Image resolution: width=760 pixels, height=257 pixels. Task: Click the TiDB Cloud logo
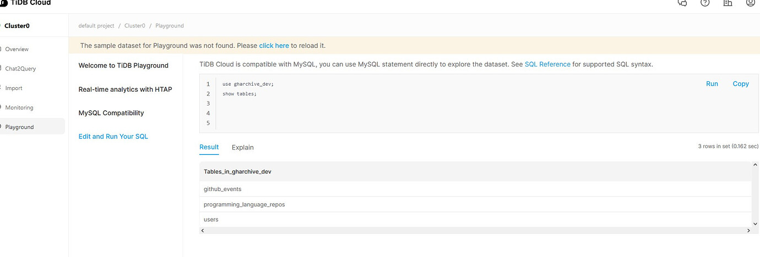(x=25, y=3)
